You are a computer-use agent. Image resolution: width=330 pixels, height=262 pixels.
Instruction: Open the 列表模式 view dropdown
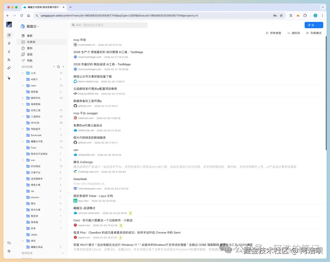314,33
